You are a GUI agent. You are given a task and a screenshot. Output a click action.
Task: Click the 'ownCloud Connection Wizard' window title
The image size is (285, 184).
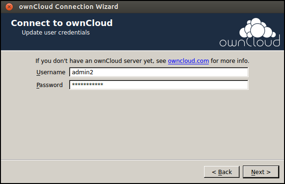(69, 7)
